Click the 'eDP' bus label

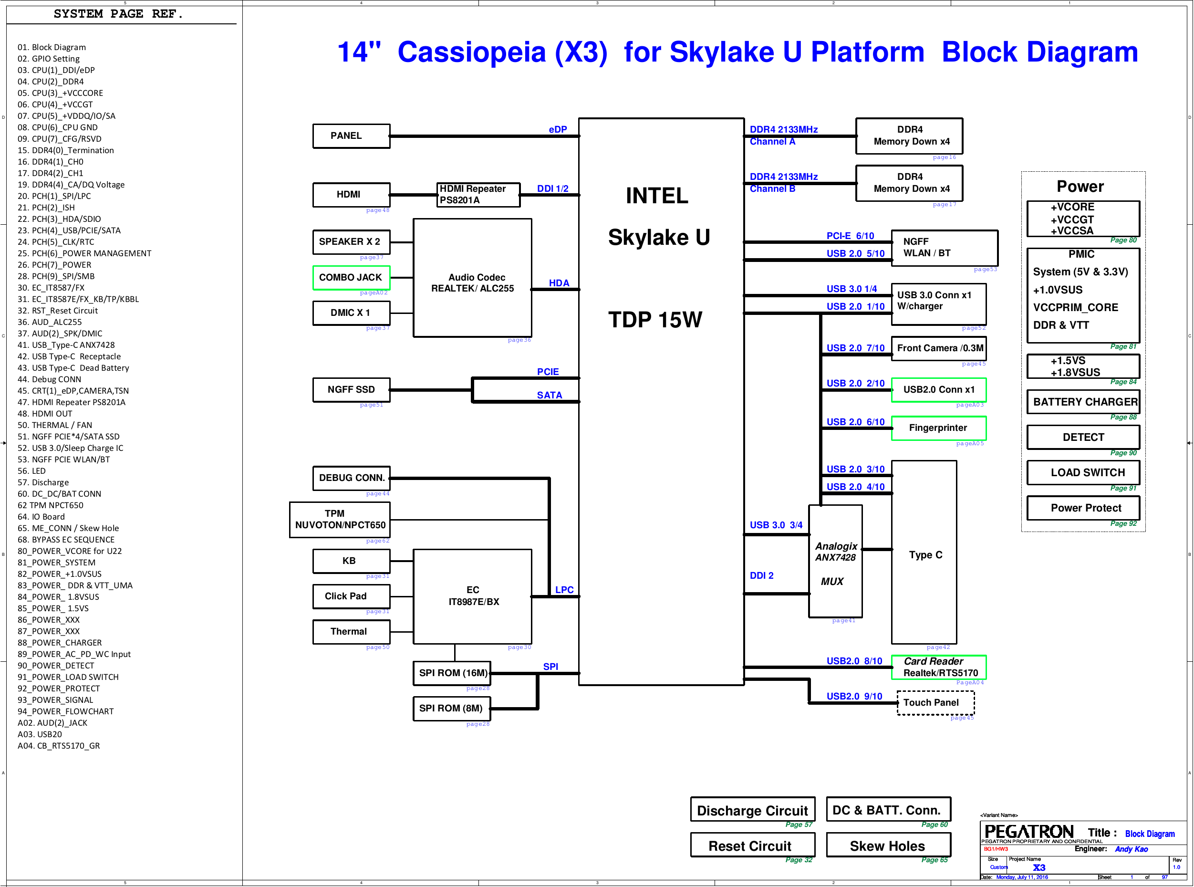coord(558,129)
